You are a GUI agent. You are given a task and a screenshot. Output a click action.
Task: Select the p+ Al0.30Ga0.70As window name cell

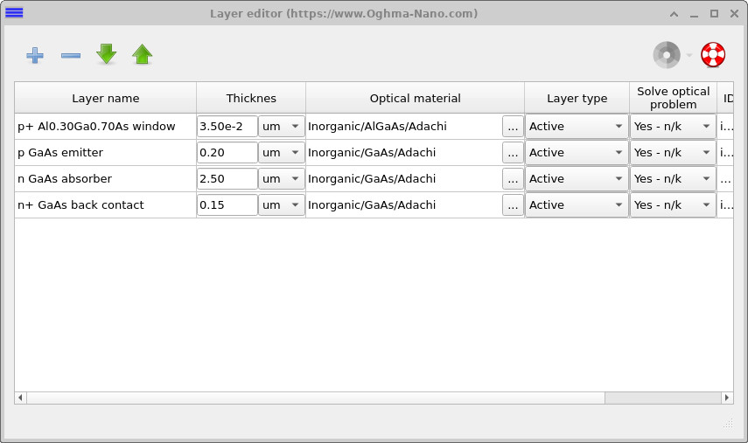tap(106, 126)
